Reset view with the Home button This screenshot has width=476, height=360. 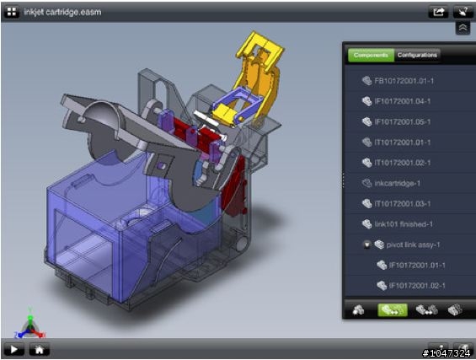tap(39, 350)
